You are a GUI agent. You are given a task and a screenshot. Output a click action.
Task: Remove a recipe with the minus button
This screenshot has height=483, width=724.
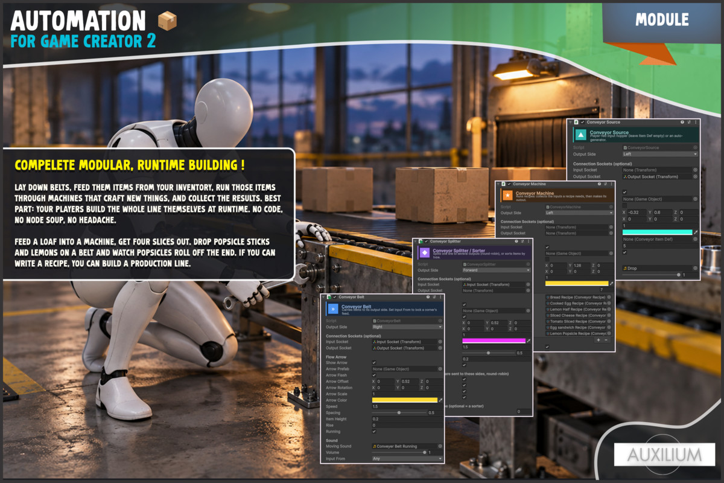pyautogui.click(x=606, y=340)
